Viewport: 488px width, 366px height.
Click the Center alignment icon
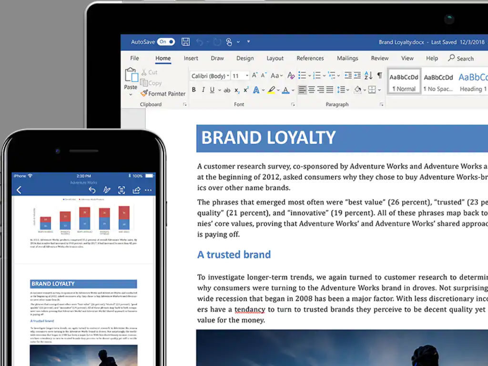pyautogui.click(x=311, y=90)
